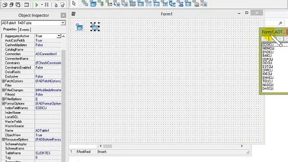
Task: Select the ObjectView property row
Action: pyautogui.click(x=31, y=135)
